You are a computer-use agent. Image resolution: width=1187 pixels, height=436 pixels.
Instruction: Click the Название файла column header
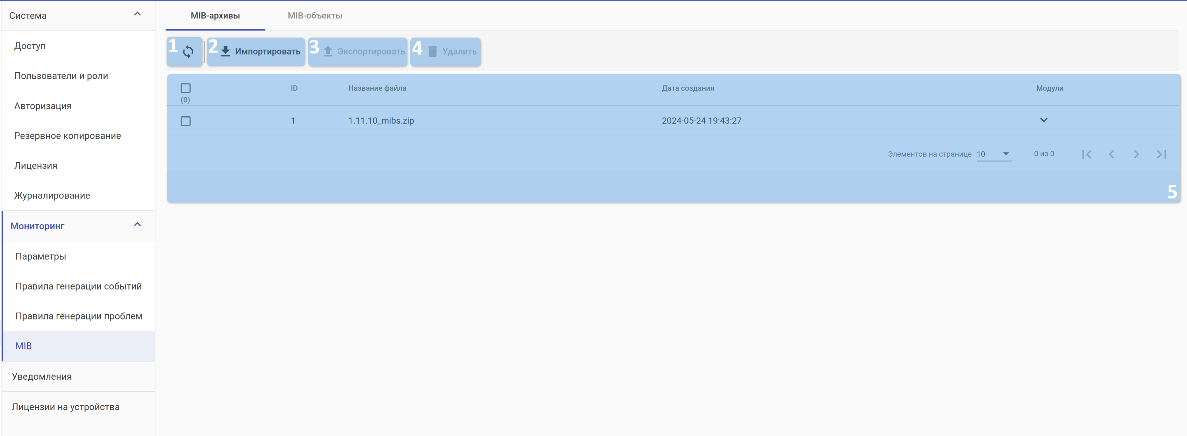coord(377,88)
